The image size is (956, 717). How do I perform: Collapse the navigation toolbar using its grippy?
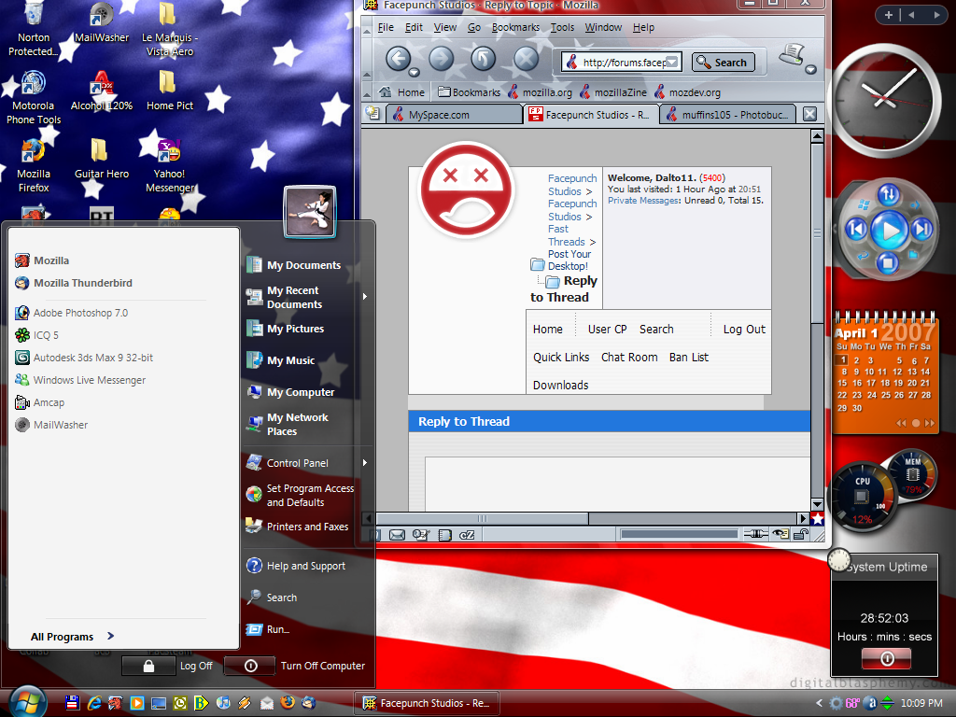[367, 59]
